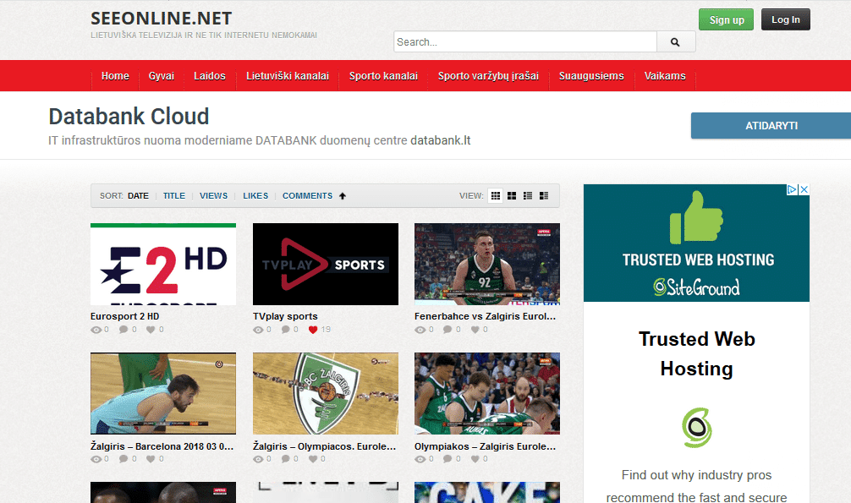The image size is (851, 503).
Task: Open Lietuviški kanalai menu
Action: (288, 76)
